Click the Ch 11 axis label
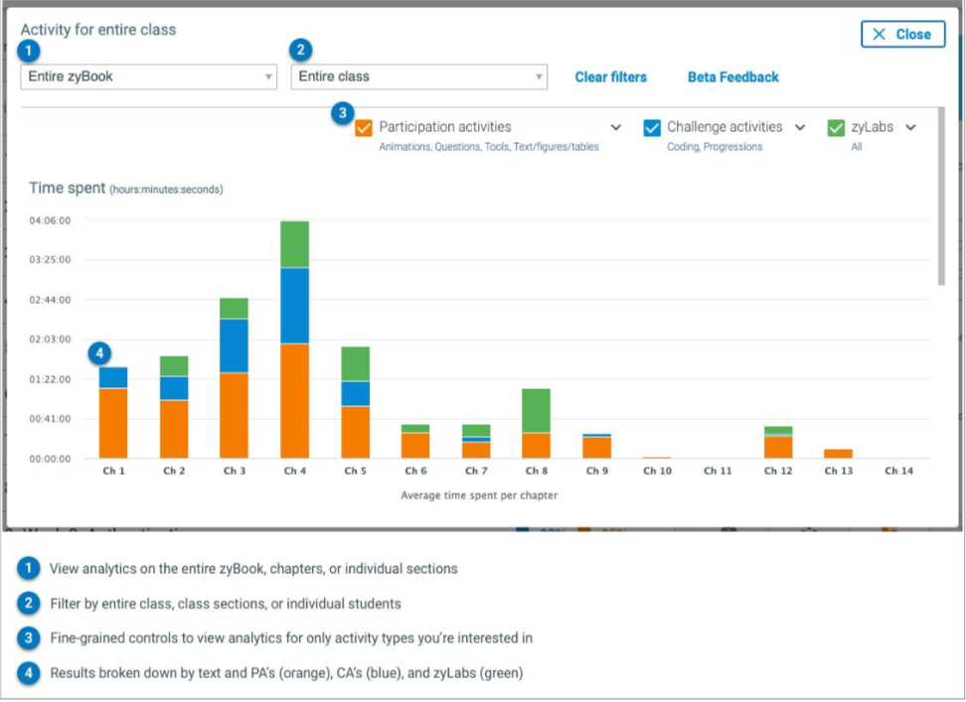The image size is (966, 702). [718, 471]
